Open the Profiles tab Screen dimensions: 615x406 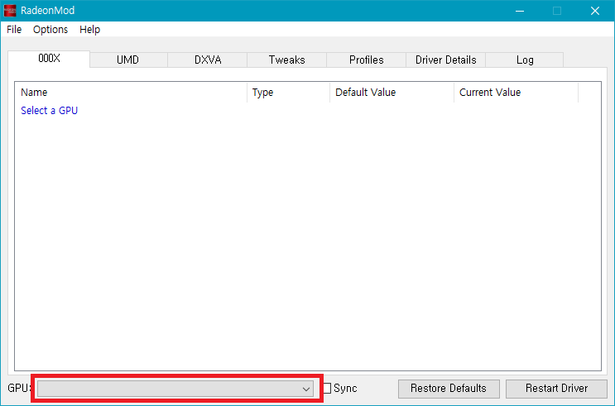tap(366, 60)
